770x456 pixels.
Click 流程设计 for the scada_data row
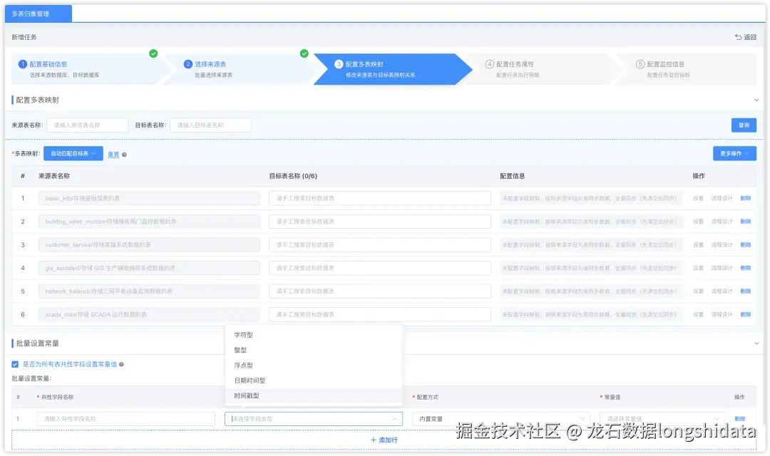[x=722, y=314]
